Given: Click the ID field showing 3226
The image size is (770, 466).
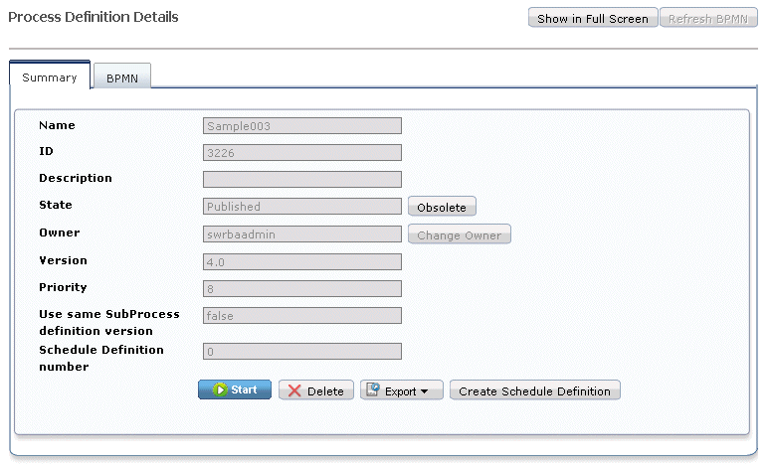Looking at the screenshot, I should (x=302, y=153).
